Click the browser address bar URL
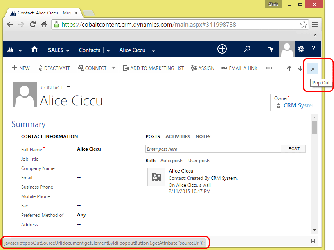 point(149,25)
